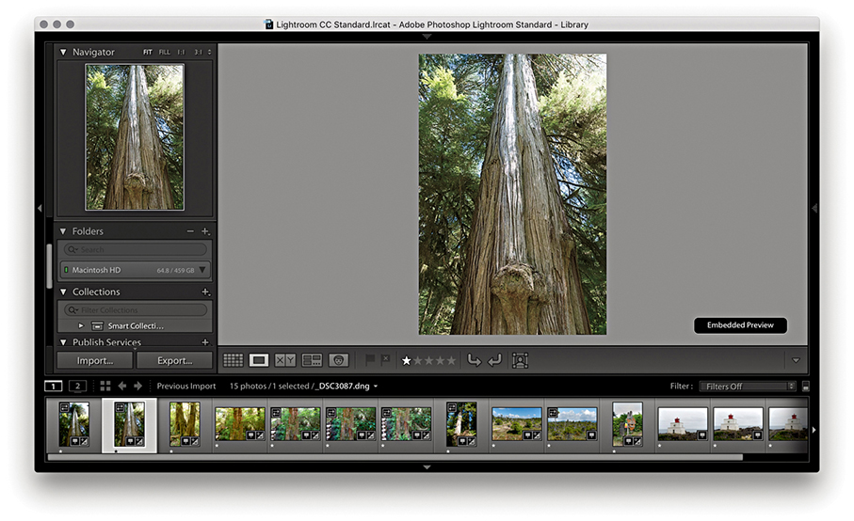Expand the Smart Collections set
The width and height of the screenshot is (854, 521).
point(81,325)
